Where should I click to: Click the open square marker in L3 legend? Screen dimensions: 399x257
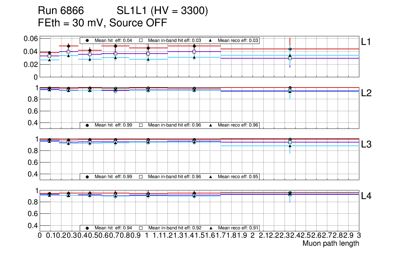click(140, 177)
